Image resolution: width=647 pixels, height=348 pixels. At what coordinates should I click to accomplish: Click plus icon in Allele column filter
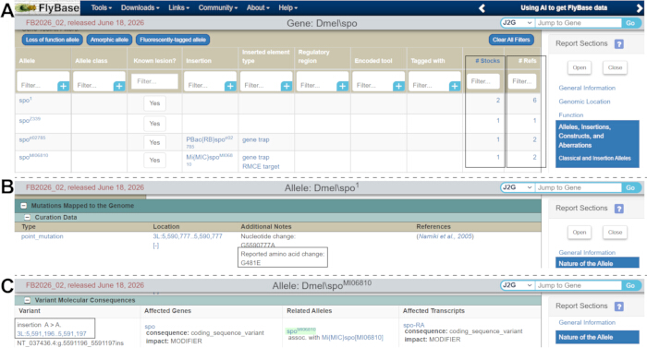[63, 86]
